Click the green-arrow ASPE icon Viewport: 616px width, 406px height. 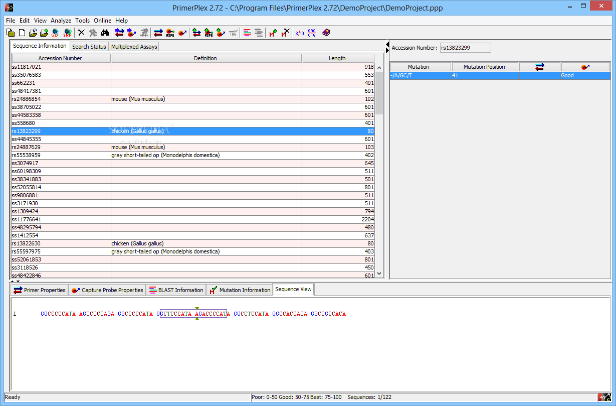[209, 33]
